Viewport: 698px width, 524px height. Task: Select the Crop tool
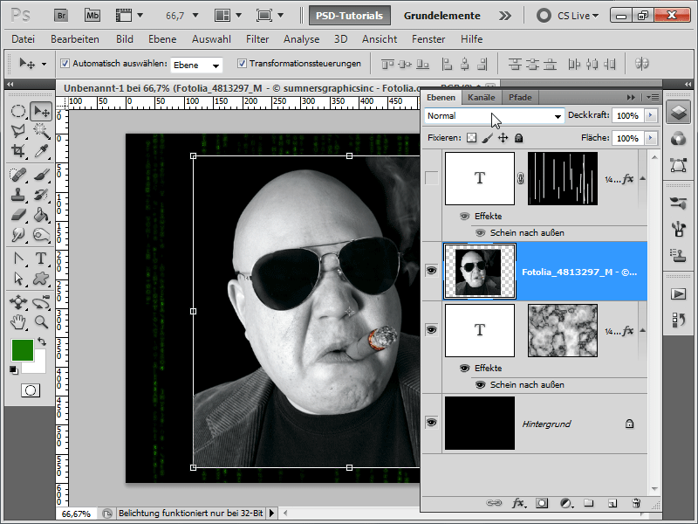point(17,151)
